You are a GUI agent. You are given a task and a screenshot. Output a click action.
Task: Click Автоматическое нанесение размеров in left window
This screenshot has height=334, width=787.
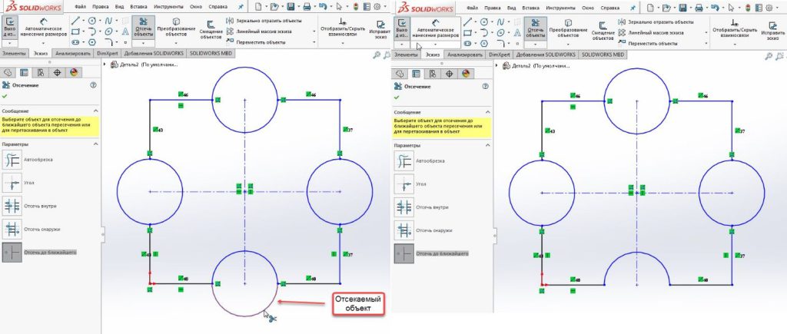coord(43,28)
